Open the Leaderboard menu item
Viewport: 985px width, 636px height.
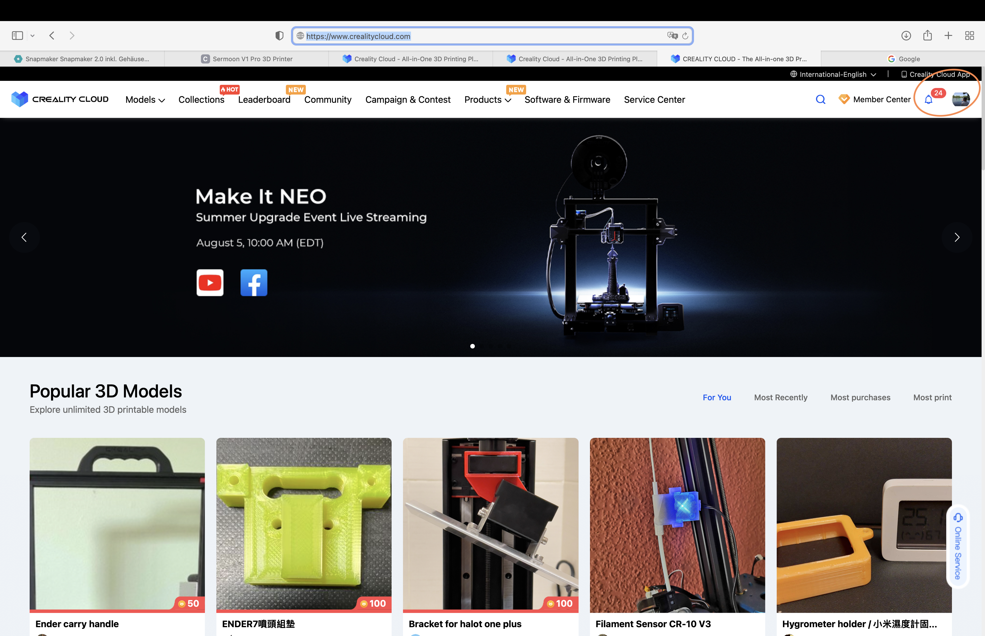(x=264, y=100)
